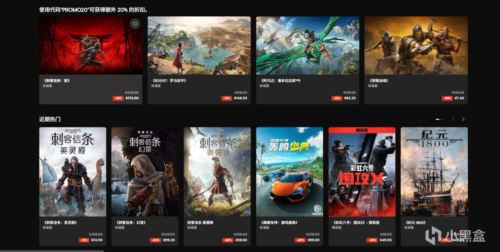
Task: Open the 纪元117:罗马和平 banner image
Action: click(199, 45)
